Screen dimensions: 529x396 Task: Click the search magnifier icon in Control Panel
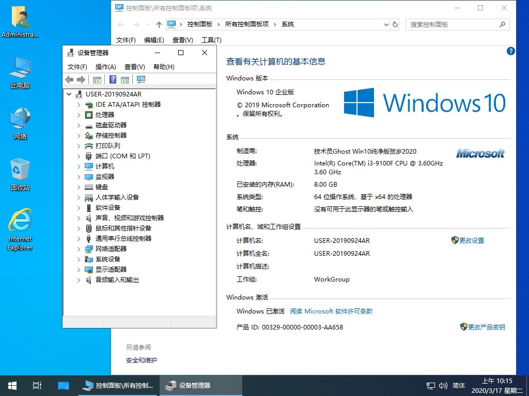[502, 24]
